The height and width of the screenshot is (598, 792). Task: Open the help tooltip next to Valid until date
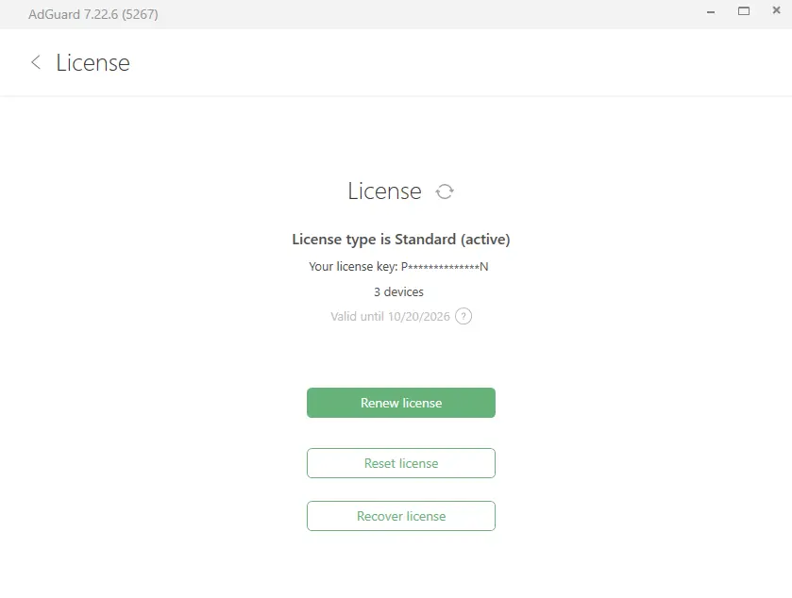coord(463,316)
